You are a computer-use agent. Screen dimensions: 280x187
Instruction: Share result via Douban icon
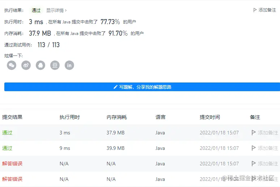click(x=55, y=65)
